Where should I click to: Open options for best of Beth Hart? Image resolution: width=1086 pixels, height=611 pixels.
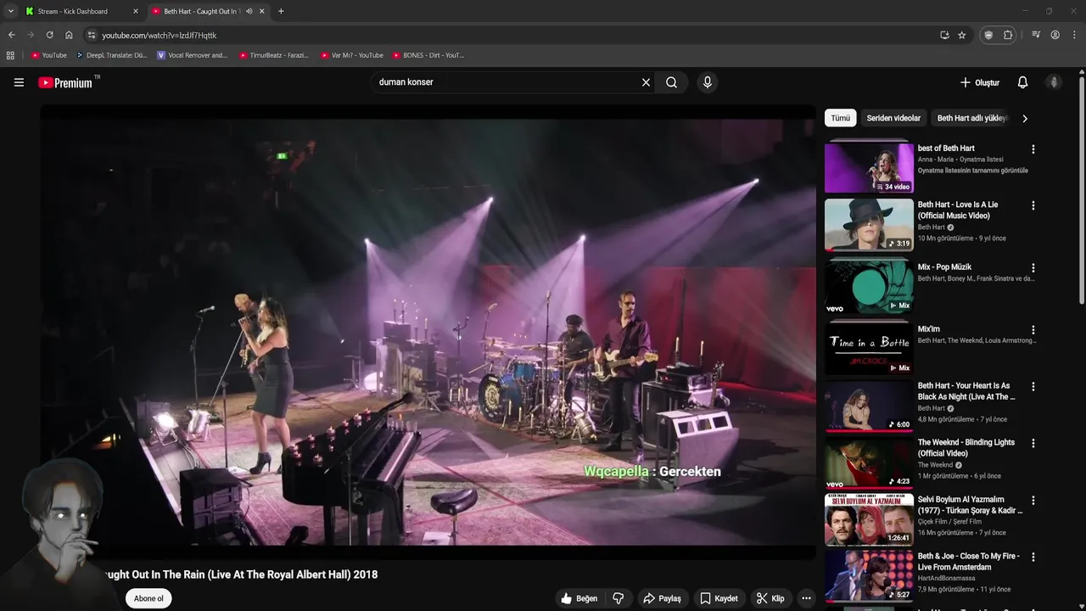(1033, 149)
